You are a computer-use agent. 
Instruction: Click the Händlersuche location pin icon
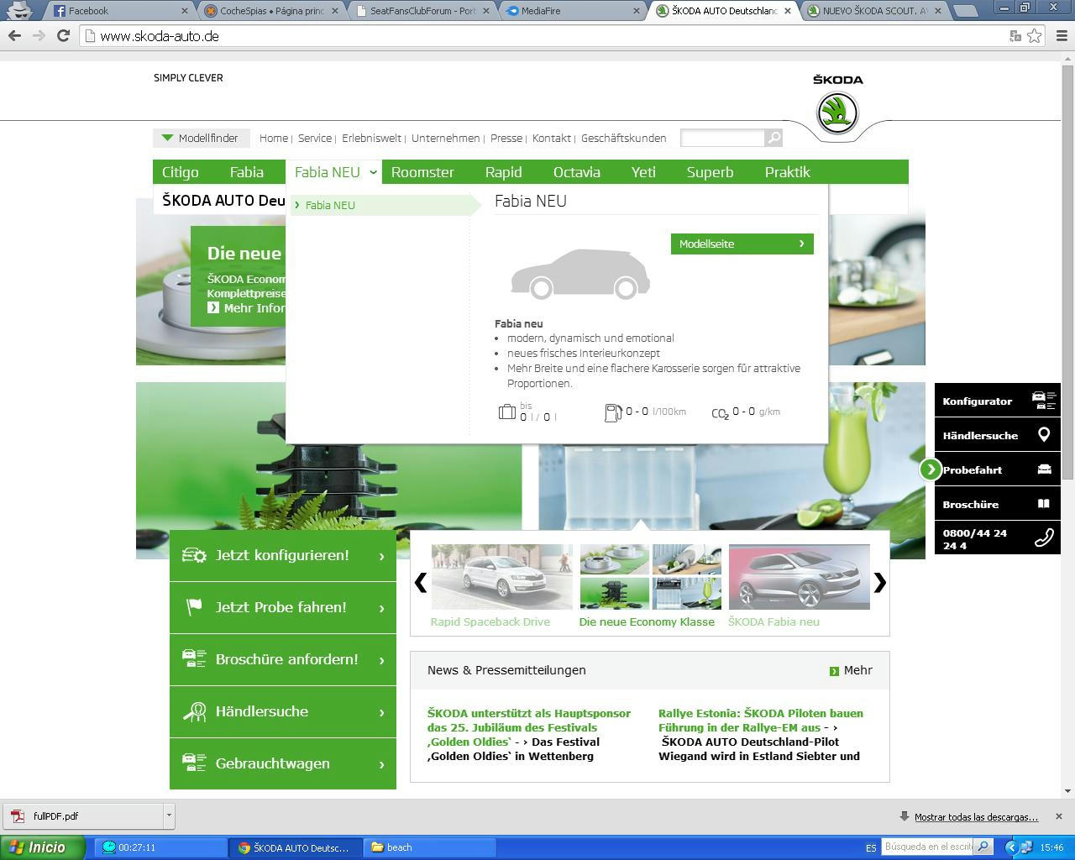pos(1044,435)
